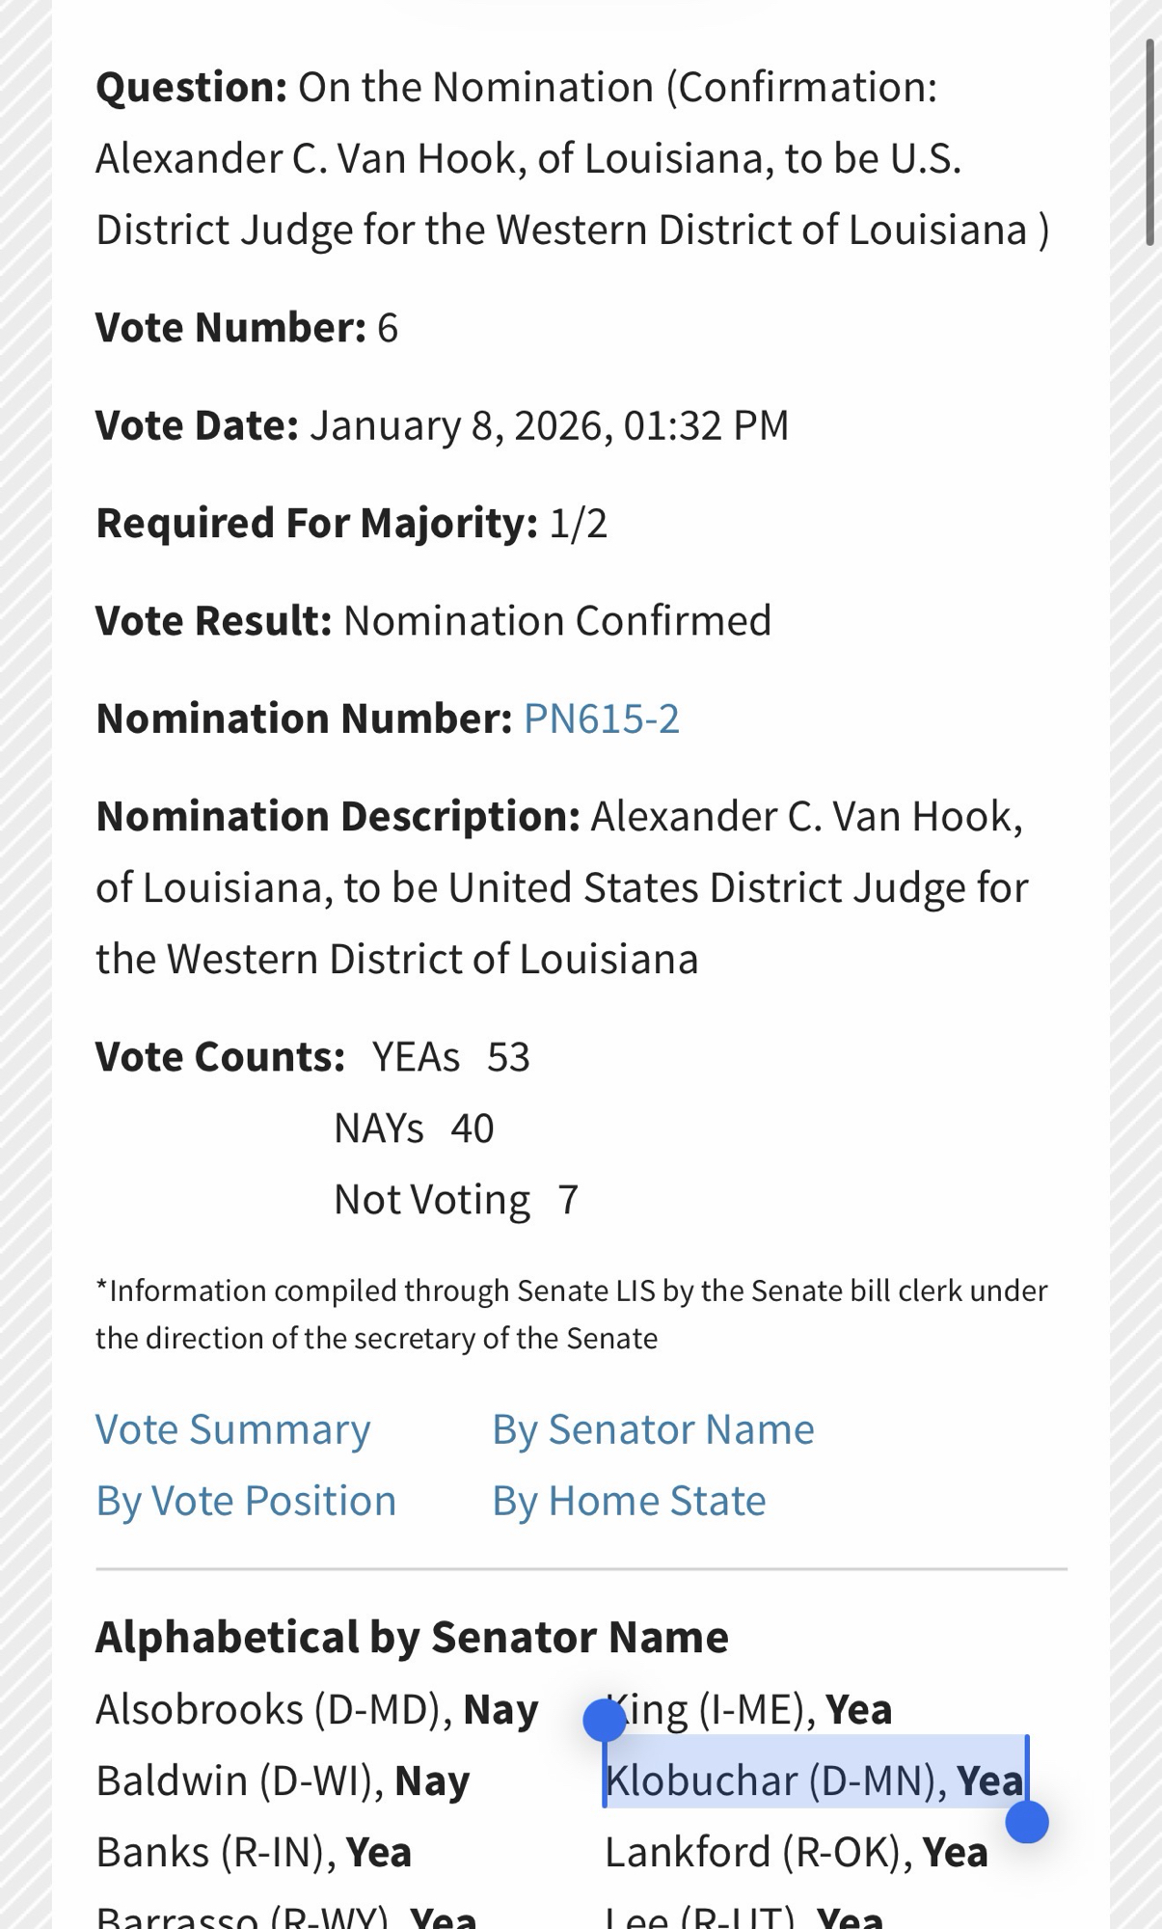
Task: Tap the selection end handle after Klobuchar
Action: click(x=1026, y=1822)
